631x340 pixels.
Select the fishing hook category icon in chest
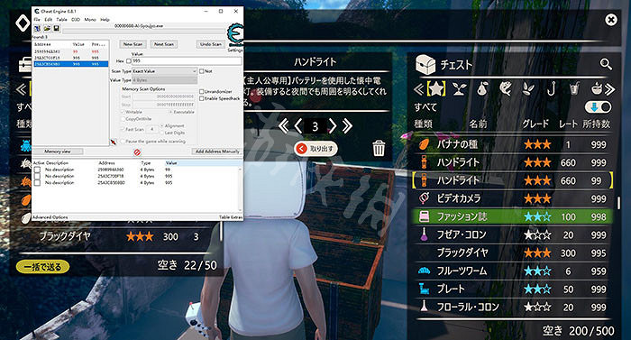pyautogui.click(x=552, y=88)
